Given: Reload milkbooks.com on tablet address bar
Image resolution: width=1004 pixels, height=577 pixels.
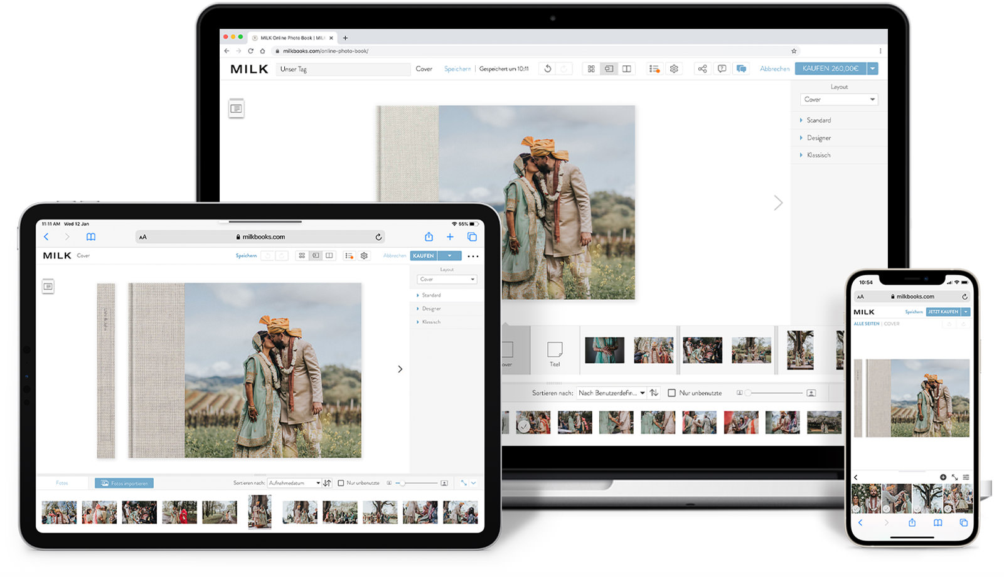Looking at the screenshot, I should (378, 237).
